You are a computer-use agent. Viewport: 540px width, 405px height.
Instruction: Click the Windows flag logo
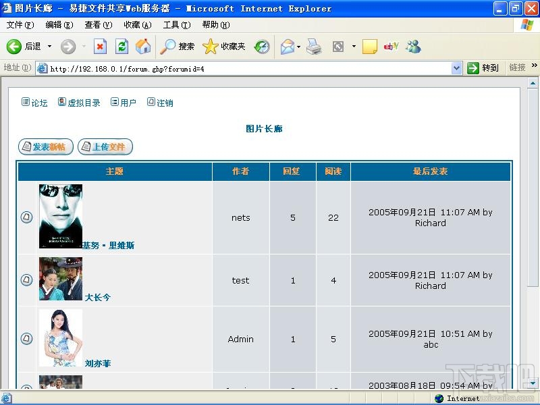(527, 25)
